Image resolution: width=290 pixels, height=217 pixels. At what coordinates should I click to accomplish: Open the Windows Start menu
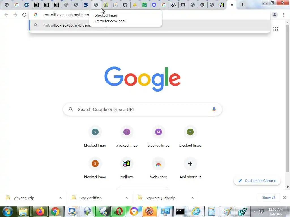(7, 211)
